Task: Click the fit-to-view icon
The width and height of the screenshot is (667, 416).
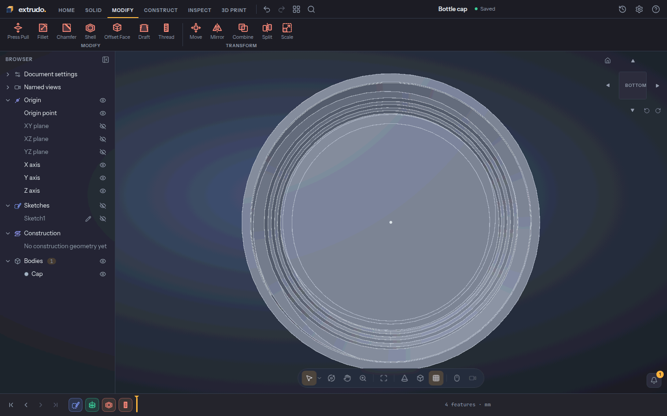Action: click(384, 378)
